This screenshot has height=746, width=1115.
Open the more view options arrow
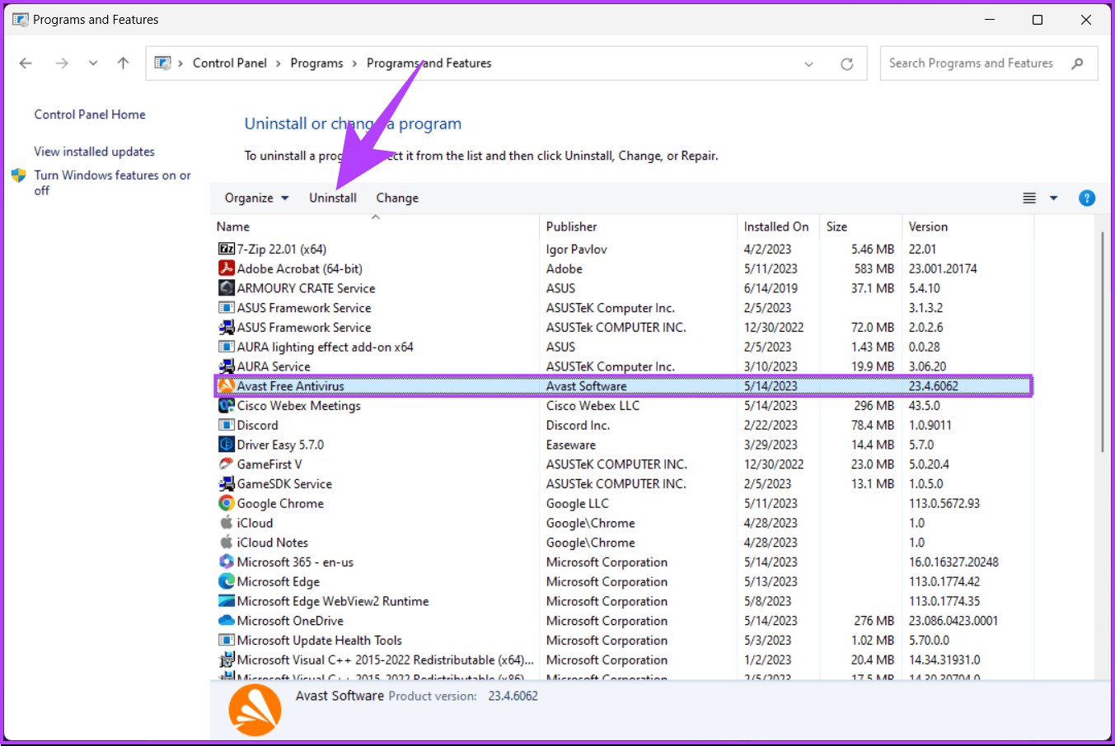(1053, 198)
